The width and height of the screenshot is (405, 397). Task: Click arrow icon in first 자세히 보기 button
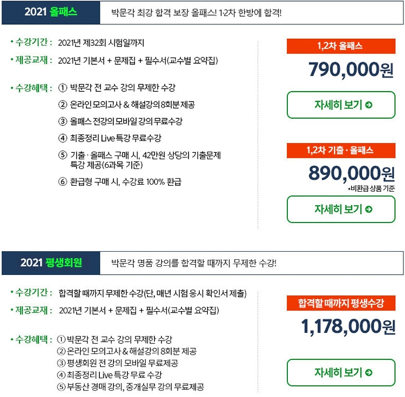click(369, 105)
